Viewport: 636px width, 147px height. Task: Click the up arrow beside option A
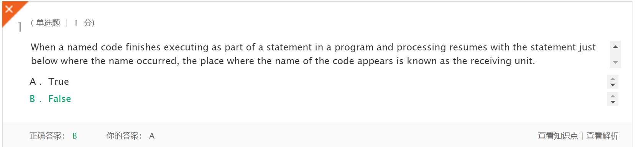(613, 79)
